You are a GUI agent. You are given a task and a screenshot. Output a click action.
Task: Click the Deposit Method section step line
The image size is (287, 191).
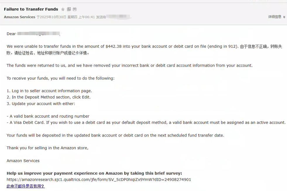(x=49, y=97)
